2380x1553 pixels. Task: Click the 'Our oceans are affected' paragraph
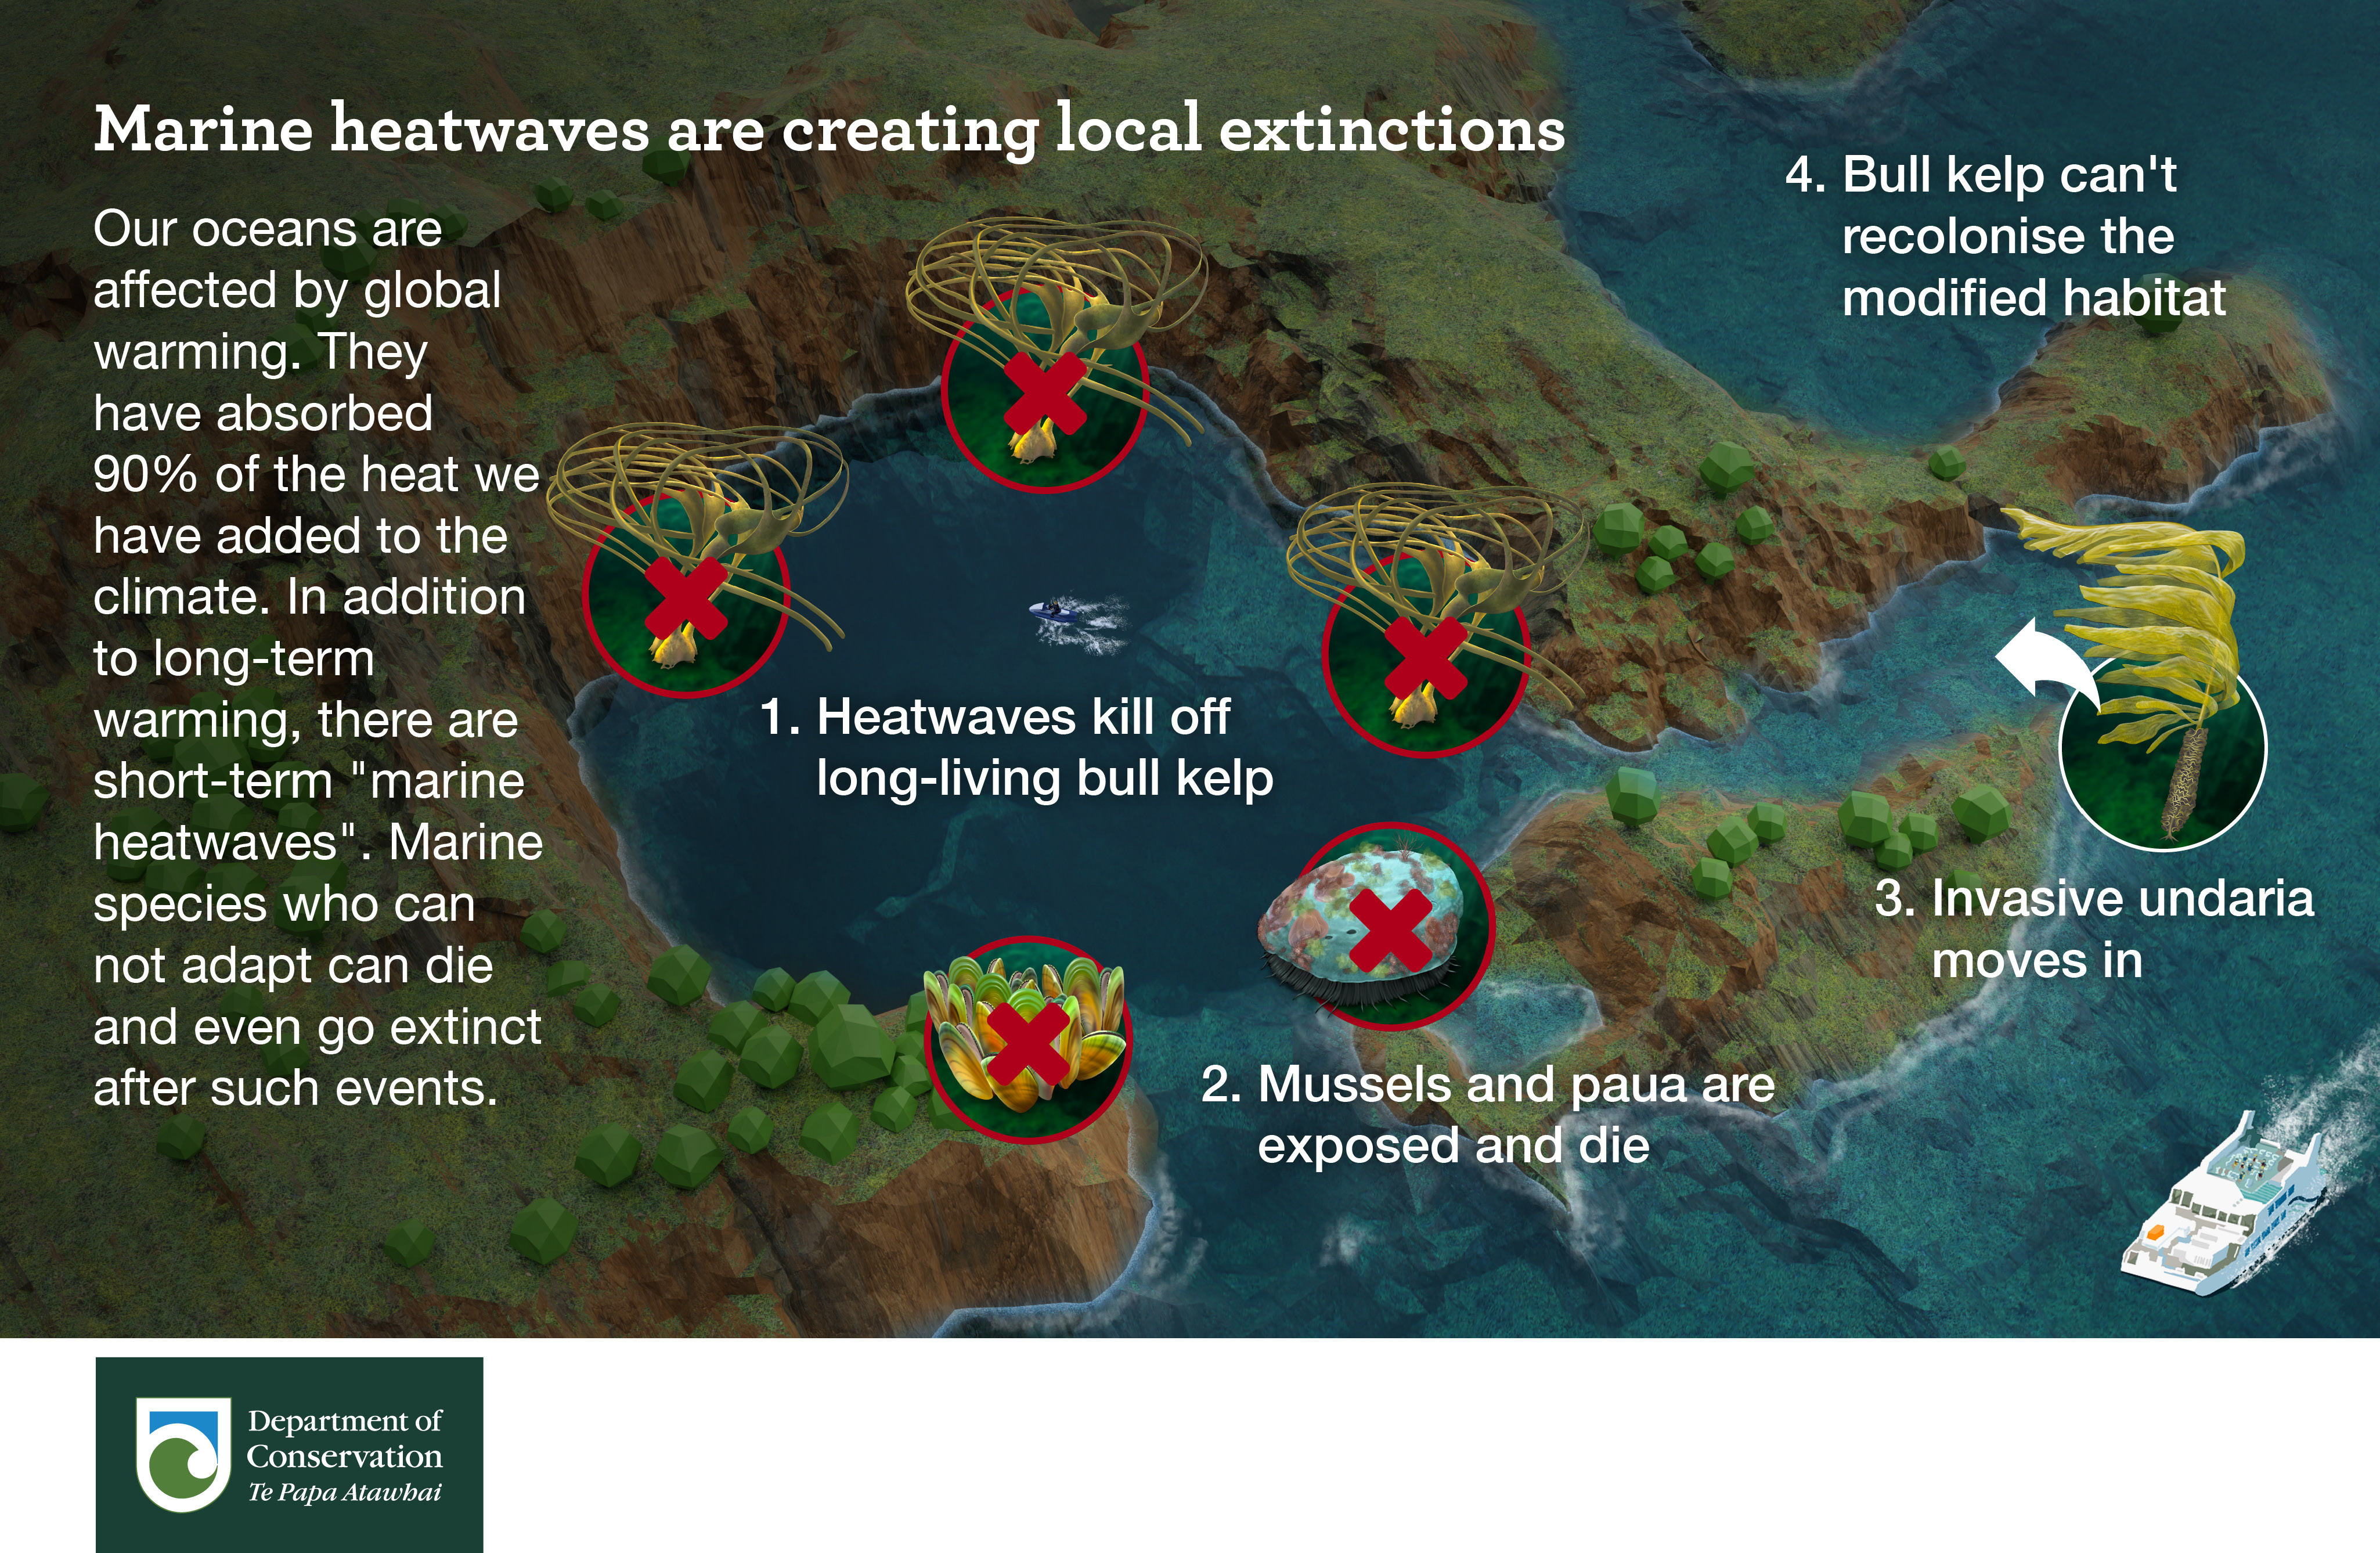[x=318, y=658]
